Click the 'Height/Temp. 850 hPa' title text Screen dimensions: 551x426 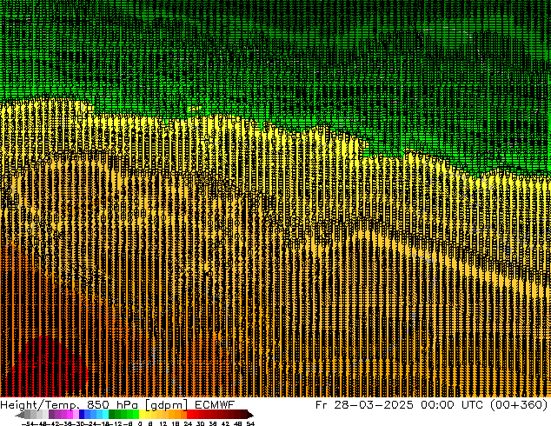[69, 405]
